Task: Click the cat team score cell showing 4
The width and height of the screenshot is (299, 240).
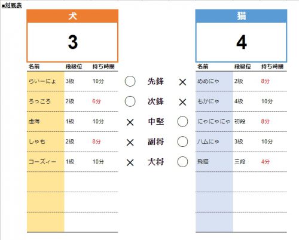Action: click(x=241, y=42)
